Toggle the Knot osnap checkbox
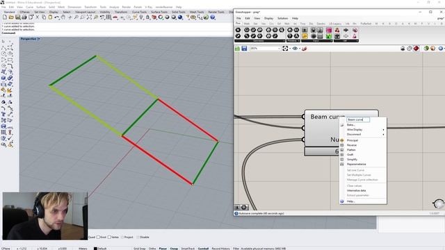The height and width of the screenshot is (250, 445). (98, 237)
